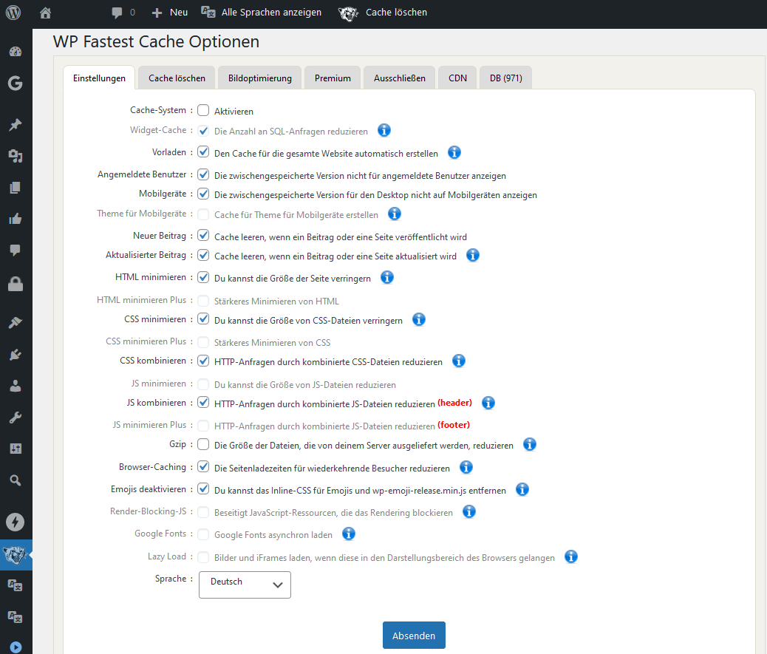
Task: Open the Comments speech bubble in the sidebar
Action: (x=15, y=250)
